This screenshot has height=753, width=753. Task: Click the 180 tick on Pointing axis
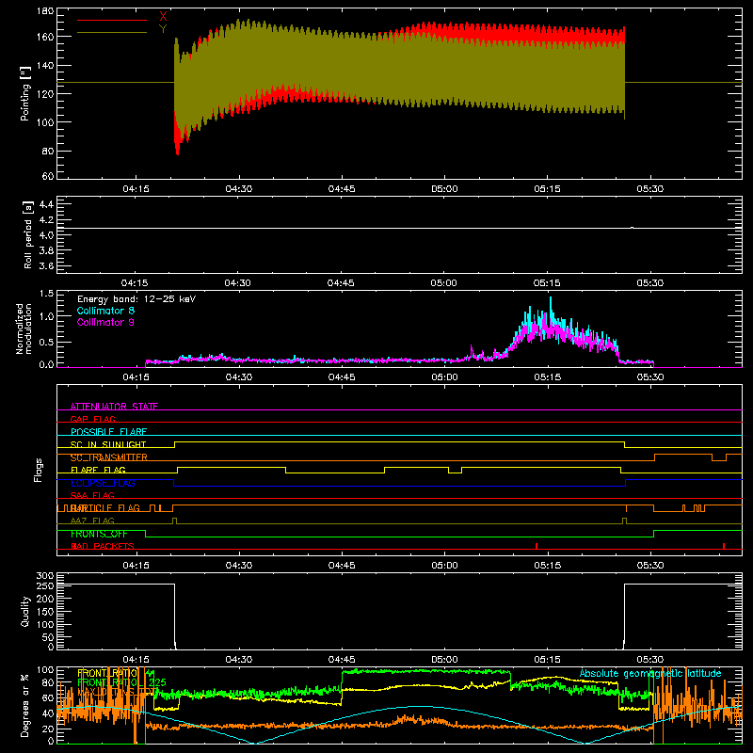pos(44,11)
